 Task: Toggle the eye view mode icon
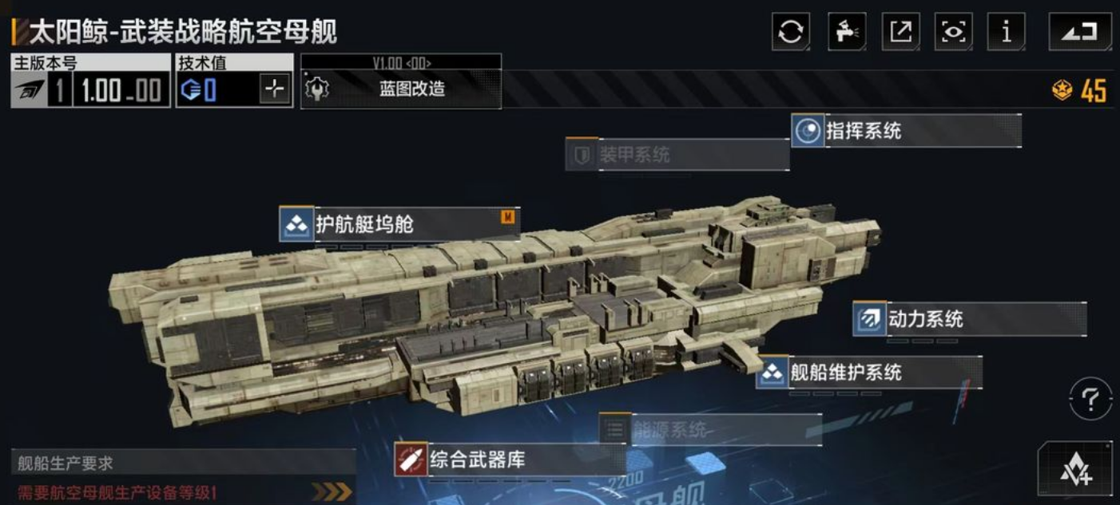click(x=954, y=32)
